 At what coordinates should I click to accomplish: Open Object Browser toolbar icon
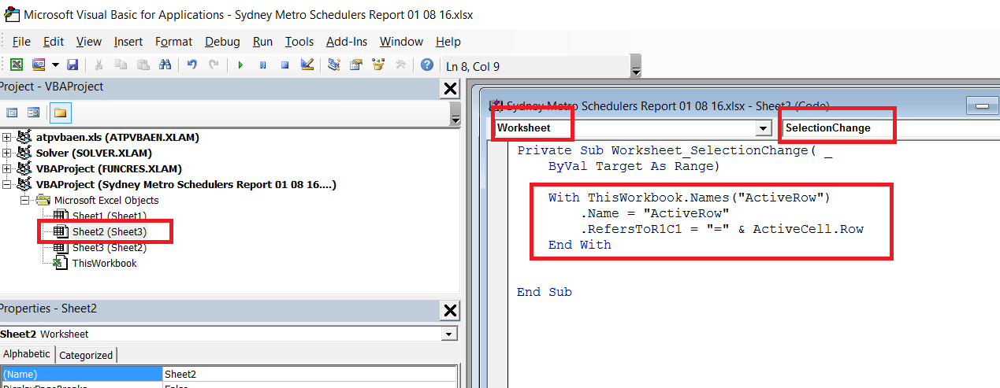pyautogui.click(x=378, y=65)
